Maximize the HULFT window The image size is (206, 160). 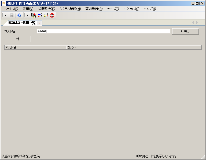[197, 4]
